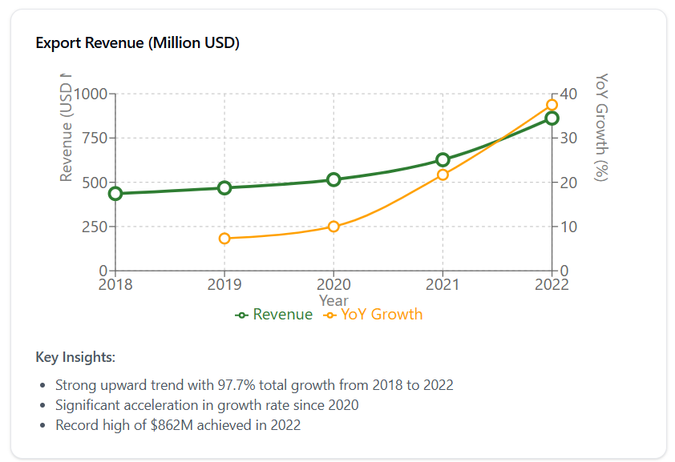The image size is (675, 462).
Task: Select the green Revenue data point for 2018
Action: (x=115, y=194)
